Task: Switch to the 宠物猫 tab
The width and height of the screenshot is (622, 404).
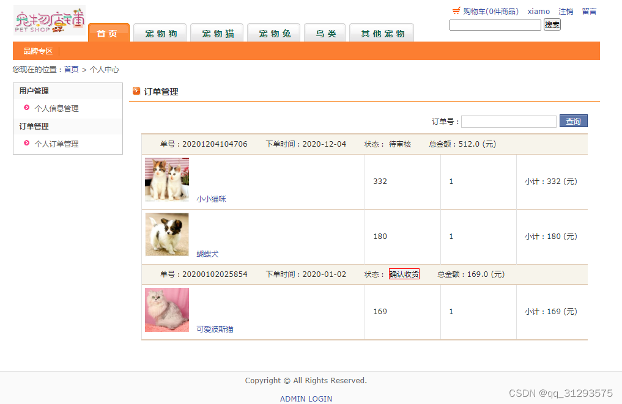Action: coord(217,34)
